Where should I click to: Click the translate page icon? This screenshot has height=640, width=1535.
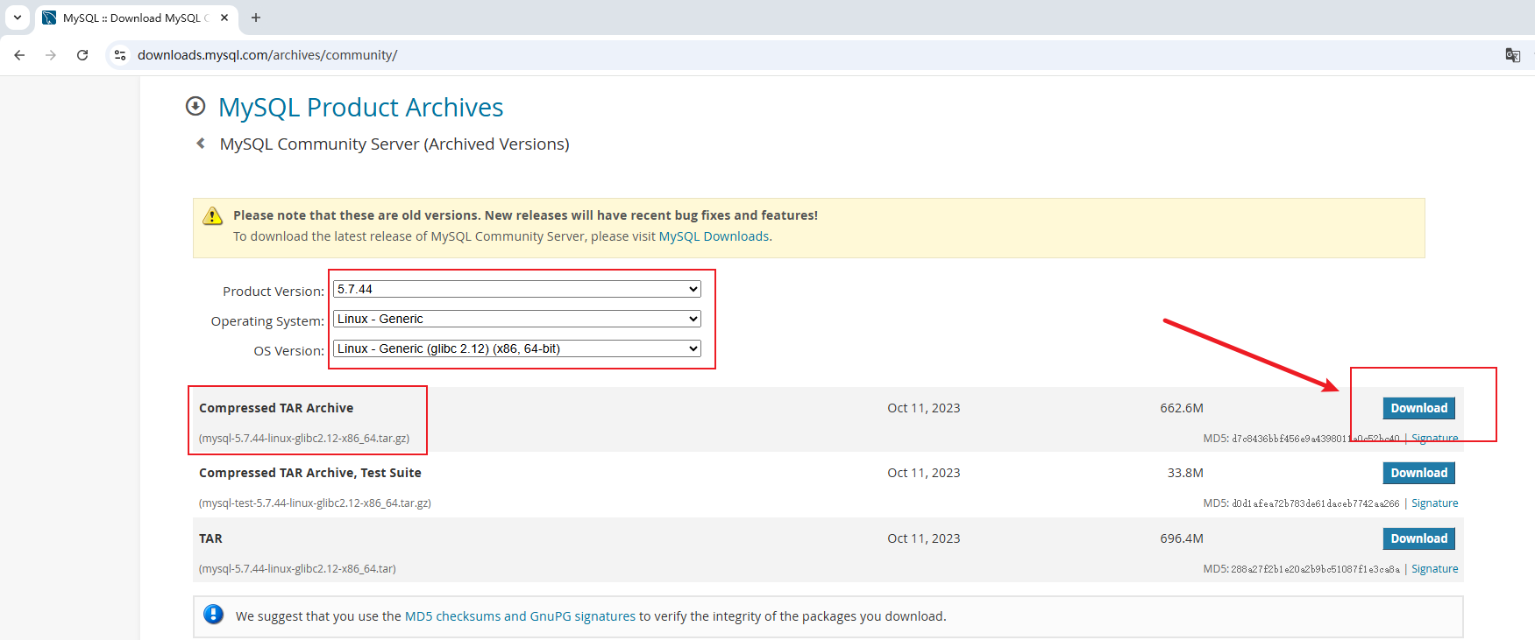(1512, 55)
